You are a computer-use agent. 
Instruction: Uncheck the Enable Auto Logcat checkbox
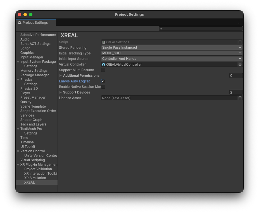tap(103, 81)
